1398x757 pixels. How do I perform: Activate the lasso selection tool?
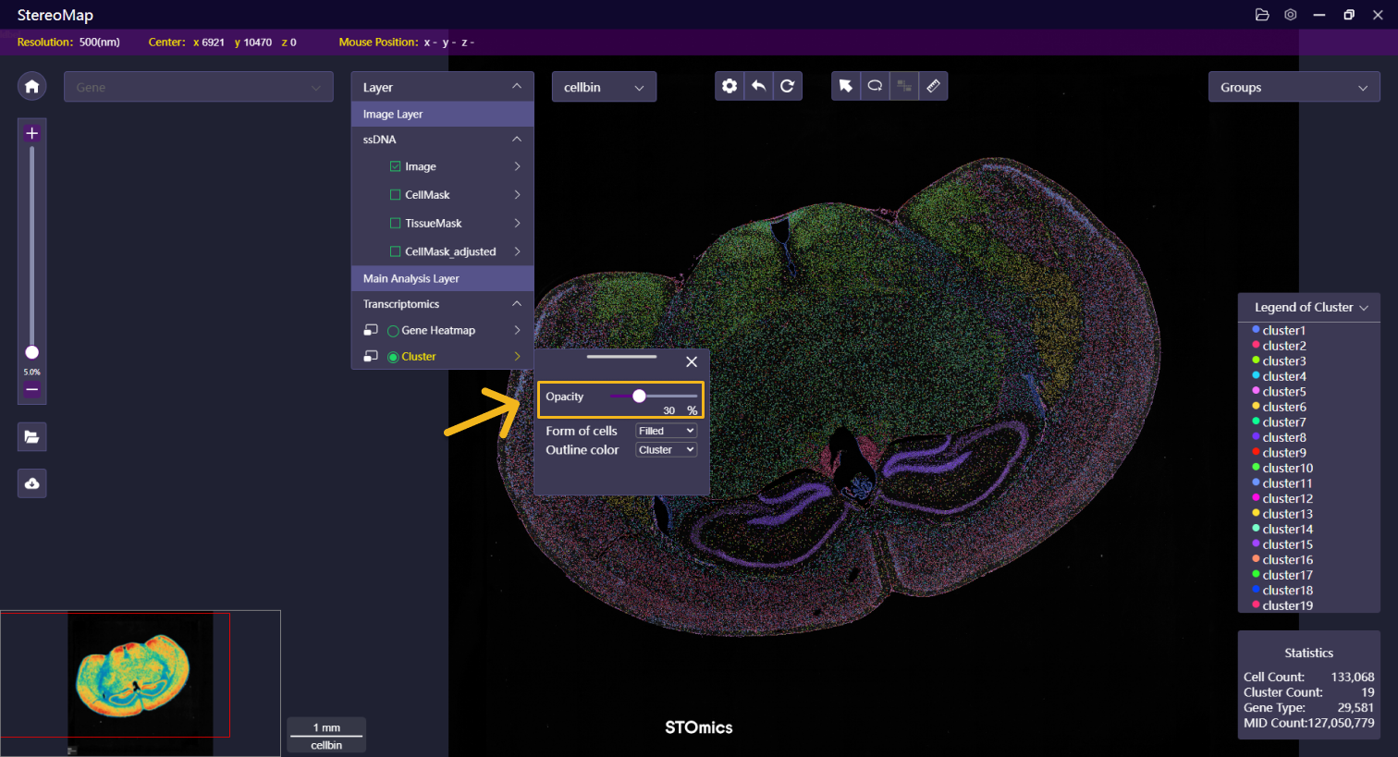pyautogui.click(x=875, y=86)
